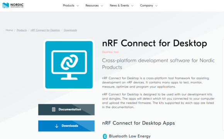Expand the Products chevron arrow
The height and width of the screenshot is (139, 224).
pyautogui.click(x=78, y=6)
